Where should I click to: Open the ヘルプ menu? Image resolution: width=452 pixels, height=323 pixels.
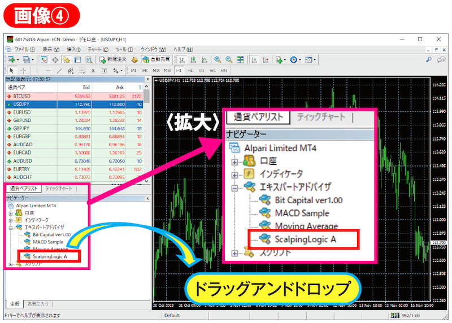coord(182,50)
